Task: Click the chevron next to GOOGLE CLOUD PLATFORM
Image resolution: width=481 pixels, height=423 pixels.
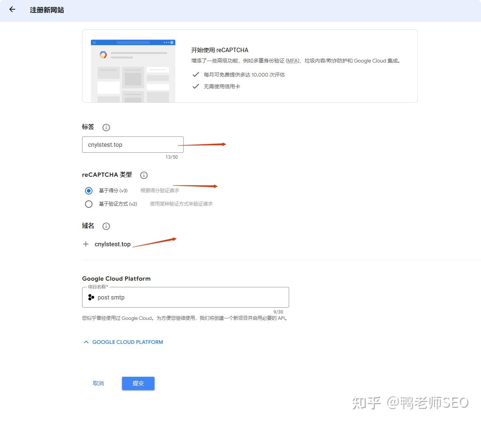Action: [x=86, y=342]
